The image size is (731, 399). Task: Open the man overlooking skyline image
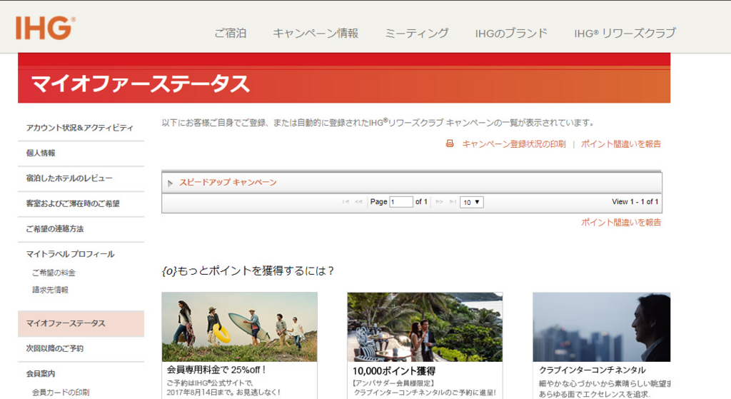(x=601, y=327)
